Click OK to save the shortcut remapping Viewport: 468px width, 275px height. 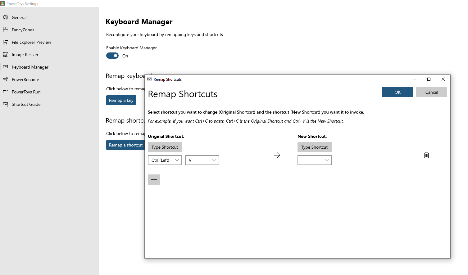(x=397, y=92)
